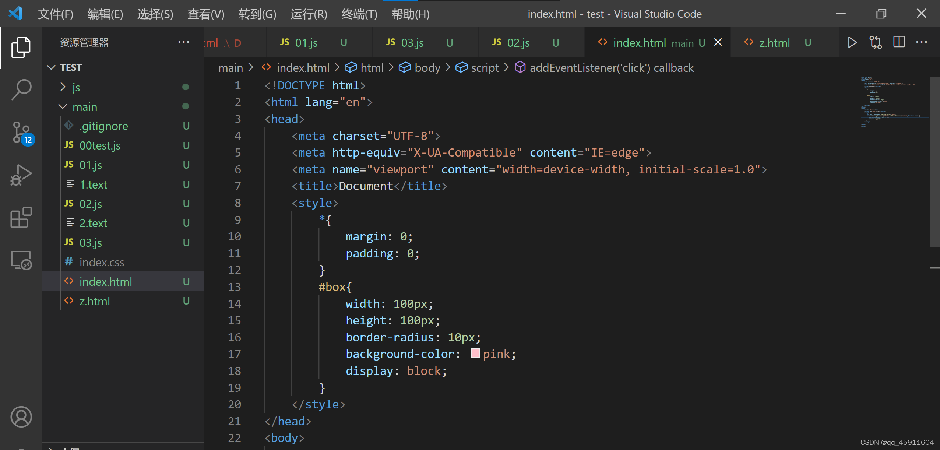940x450 pixels.
Task: Open the 编辑(E) menu
Action: (105, 14)
